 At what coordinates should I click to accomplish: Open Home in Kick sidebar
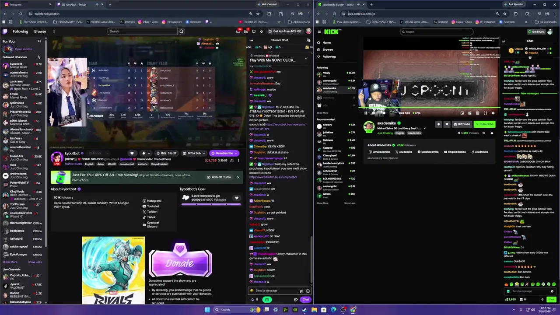324,42
